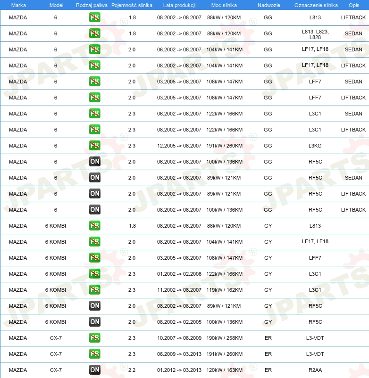The height and width of the screenshot is (378, 369).
Task: Click the Rodzaj paliwa column header
Action: pyautogui.click(x=92, y=5)
